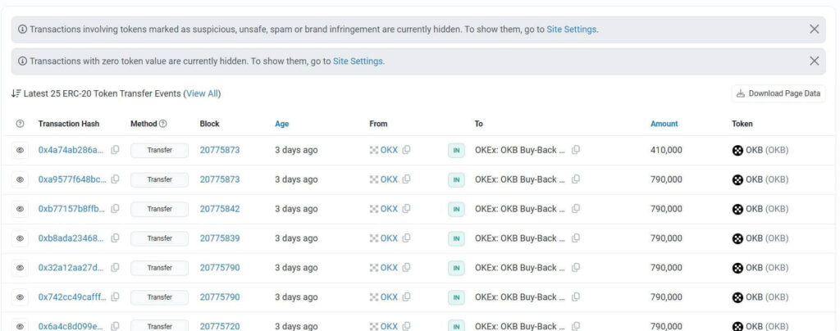840x331 pixels.
Task: Close the zero token value notice
Action: (814, 61)
